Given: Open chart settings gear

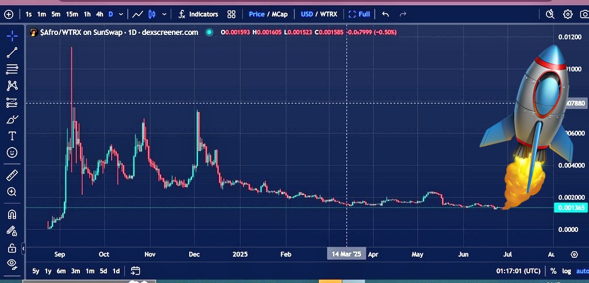Looking at the screenshot, I should (568, 14).
